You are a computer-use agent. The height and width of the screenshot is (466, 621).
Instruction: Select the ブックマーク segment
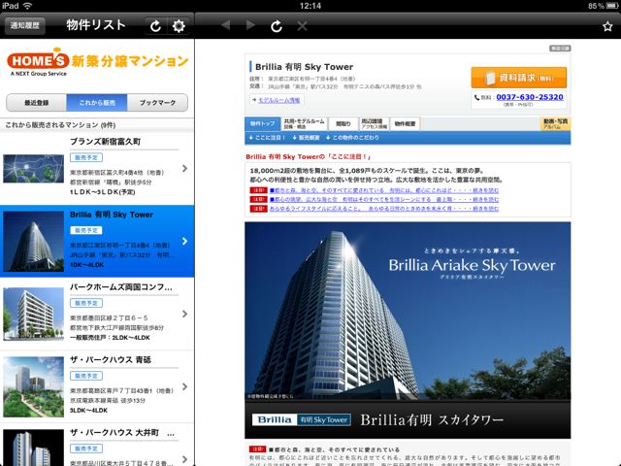tap(157, 103)
